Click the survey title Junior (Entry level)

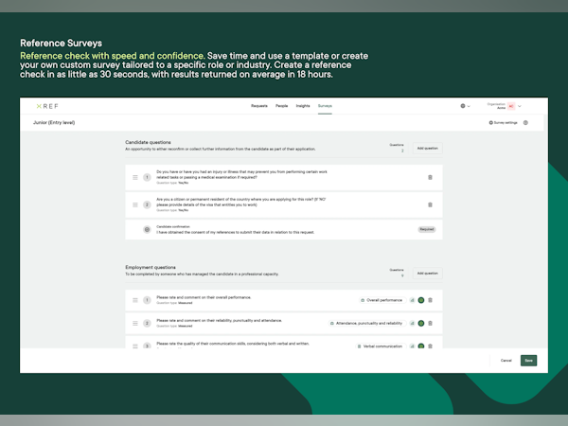[54, 122]
